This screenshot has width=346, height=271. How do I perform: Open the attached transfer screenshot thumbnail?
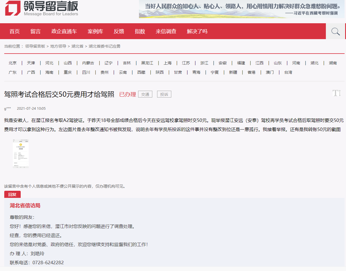20,154
